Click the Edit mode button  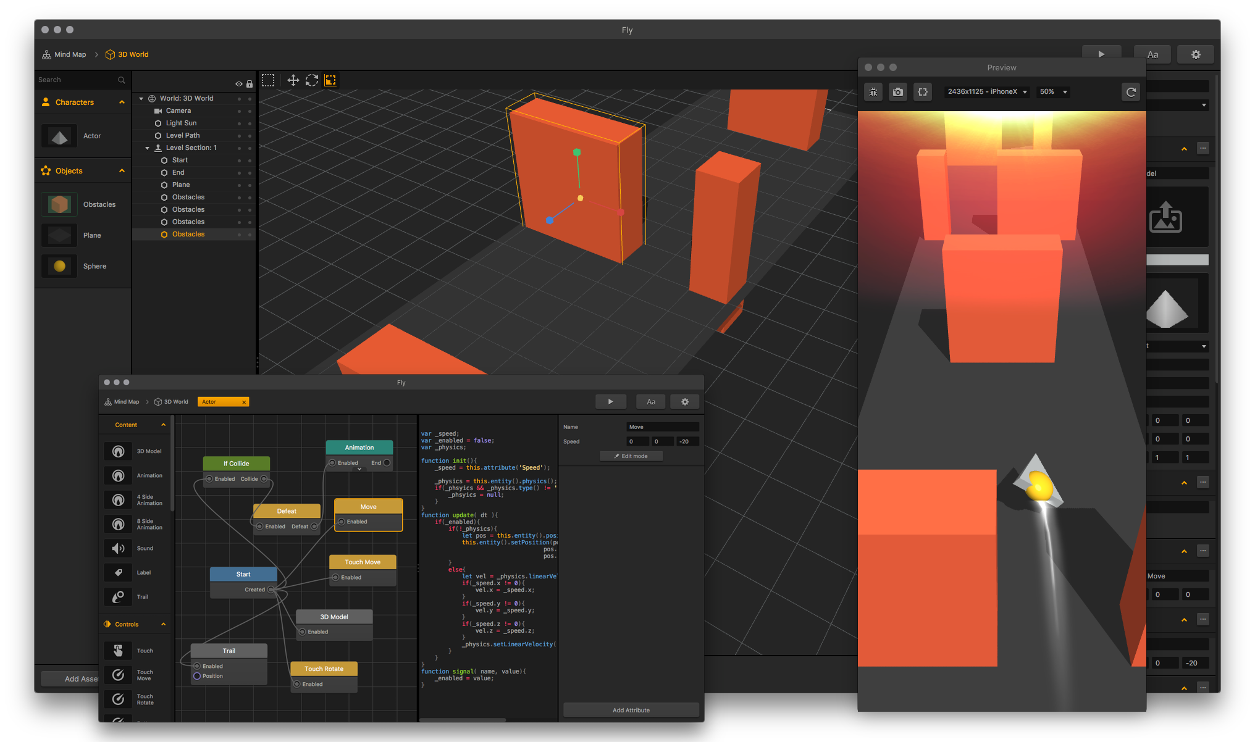click(631, 456)
